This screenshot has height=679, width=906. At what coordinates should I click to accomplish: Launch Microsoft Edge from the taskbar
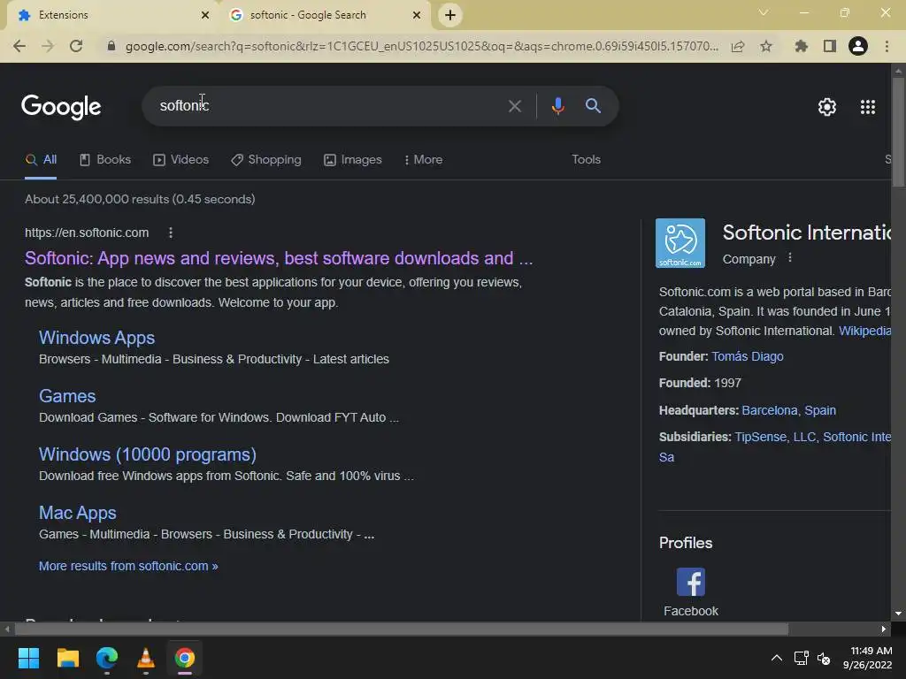pos(107,658)
